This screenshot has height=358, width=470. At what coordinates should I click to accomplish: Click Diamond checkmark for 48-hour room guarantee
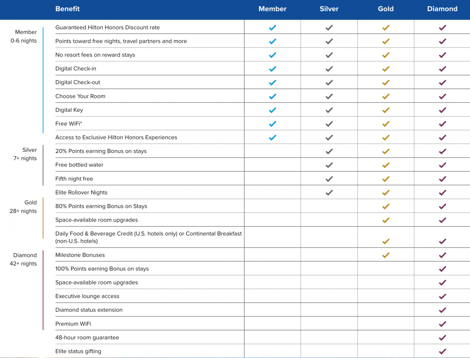click(442, 338)
